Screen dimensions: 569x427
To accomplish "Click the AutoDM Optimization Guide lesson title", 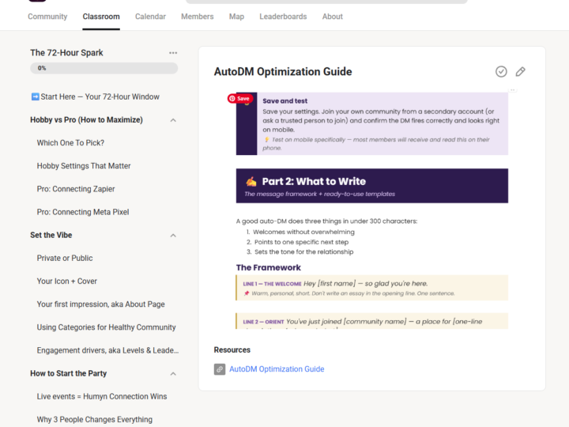I will (283, 71).
